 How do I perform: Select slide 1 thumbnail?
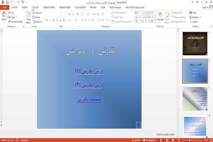tap(195, 43)
